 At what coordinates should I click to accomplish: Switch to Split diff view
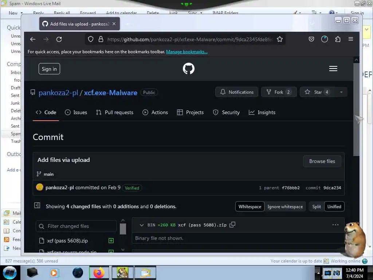(317, 207)
